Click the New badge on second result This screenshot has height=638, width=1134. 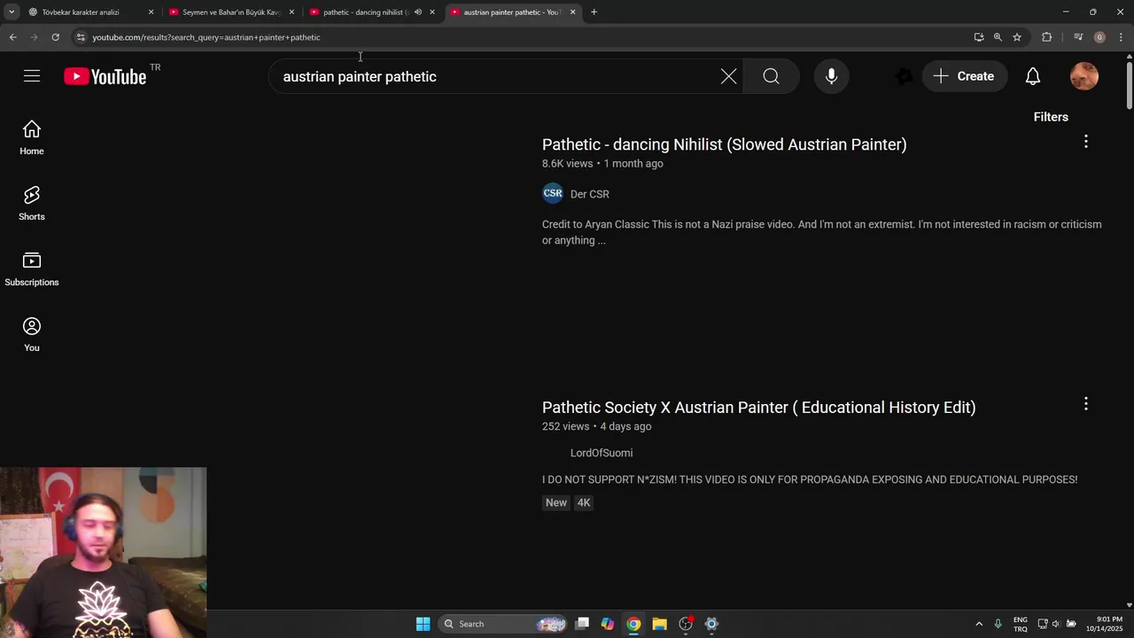[556, 502]
